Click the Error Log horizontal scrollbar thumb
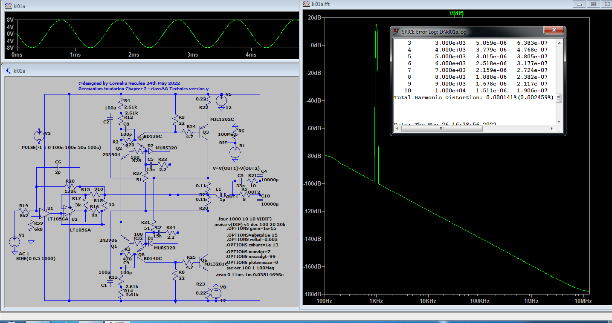The width and height of the screenshot is (612, 323). pyautogui.click(x=441, y=129)
